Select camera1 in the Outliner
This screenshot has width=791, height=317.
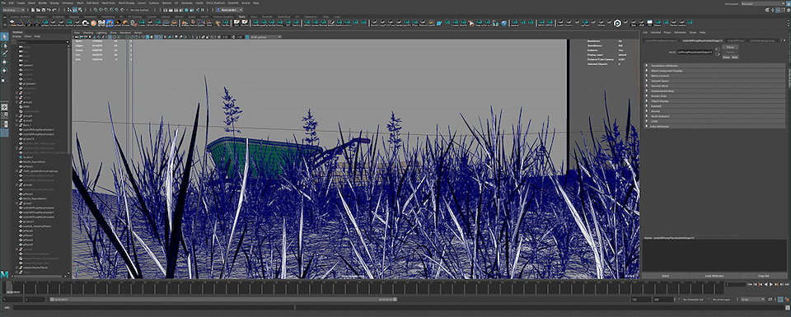coord(27,66)
